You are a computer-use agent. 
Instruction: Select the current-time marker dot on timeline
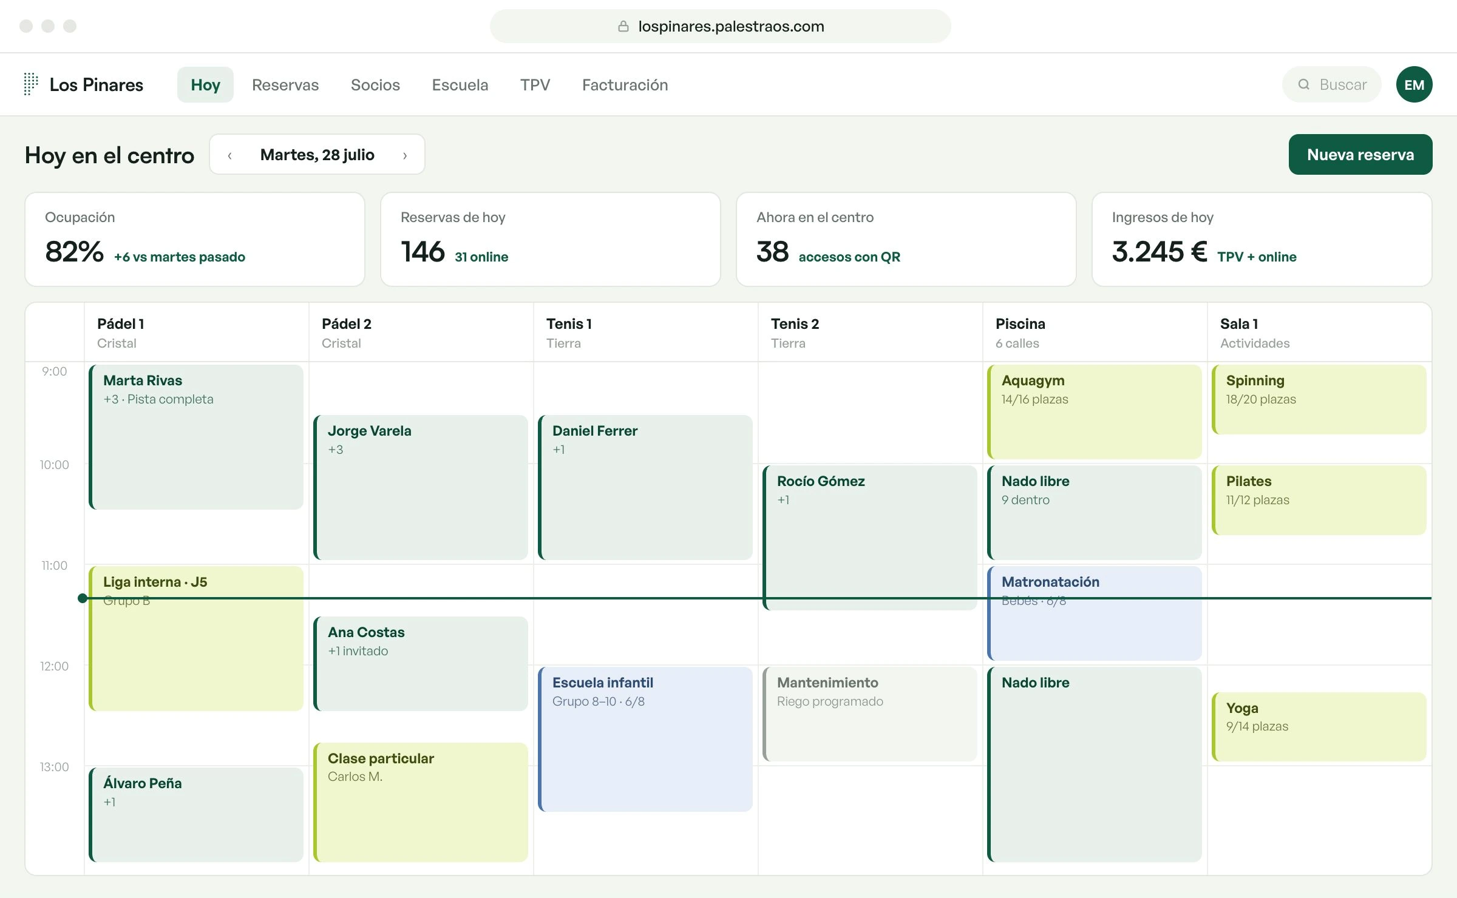(x=83, y=598)
